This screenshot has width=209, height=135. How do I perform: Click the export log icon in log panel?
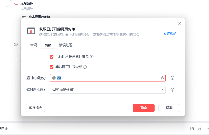pos(192,129)
